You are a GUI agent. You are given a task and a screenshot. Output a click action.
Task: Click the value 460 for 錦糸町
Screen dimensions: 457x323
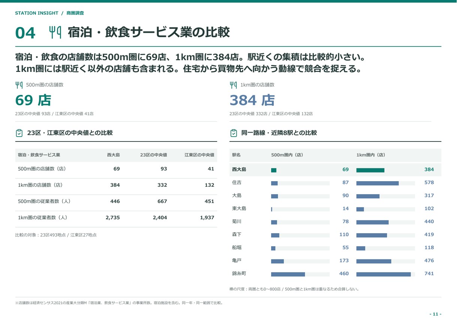344,274
